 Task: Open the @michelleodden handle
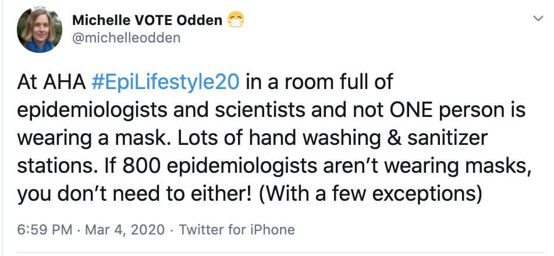click(x=126, y=38)
